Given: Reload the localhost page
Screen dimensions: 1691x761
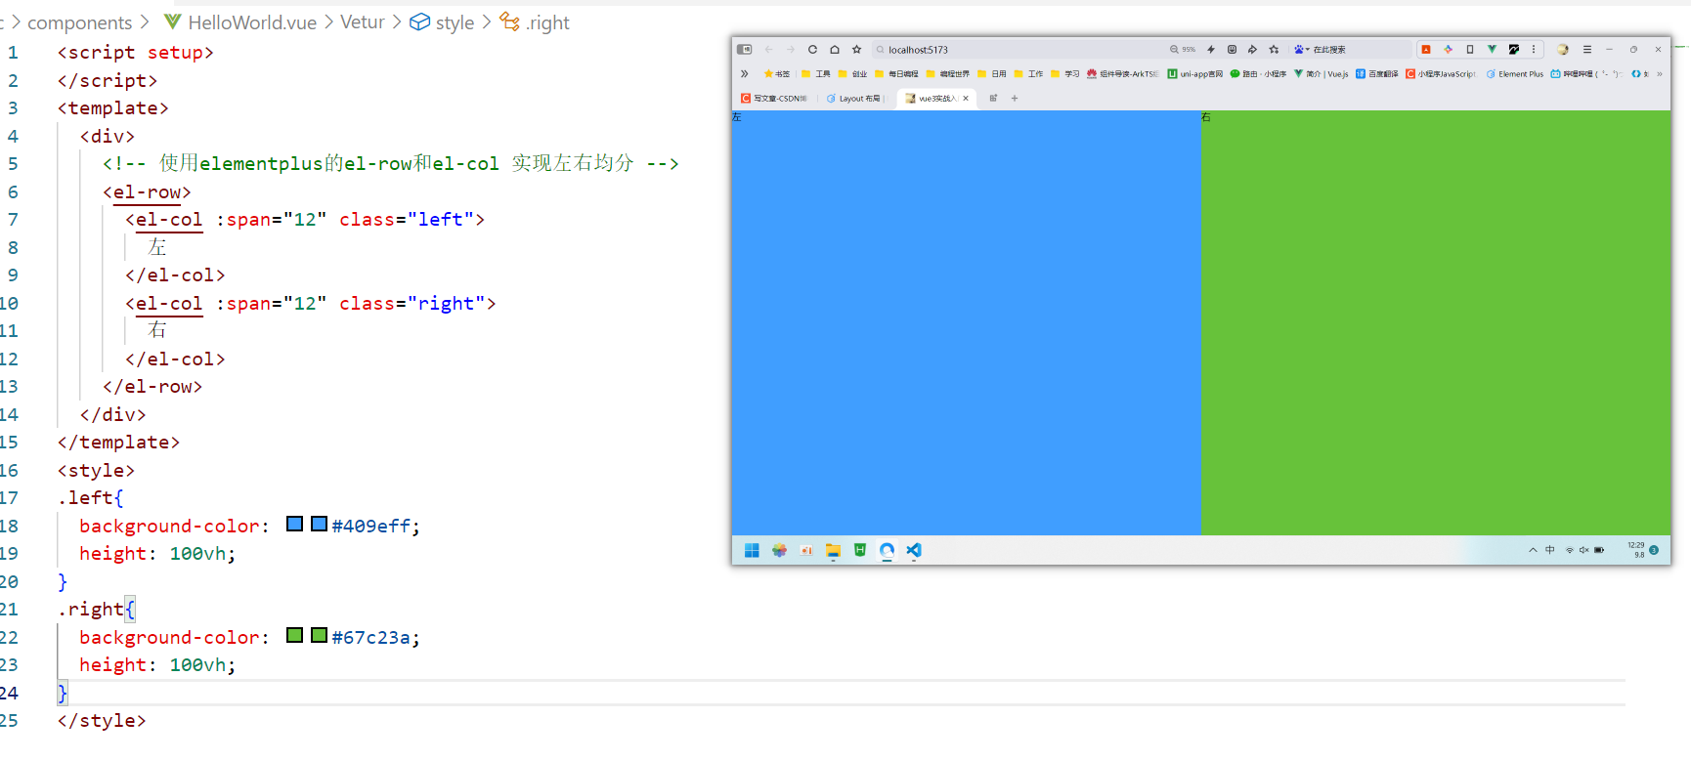Looking at the screenshot, I should click(x=812, y=49).
